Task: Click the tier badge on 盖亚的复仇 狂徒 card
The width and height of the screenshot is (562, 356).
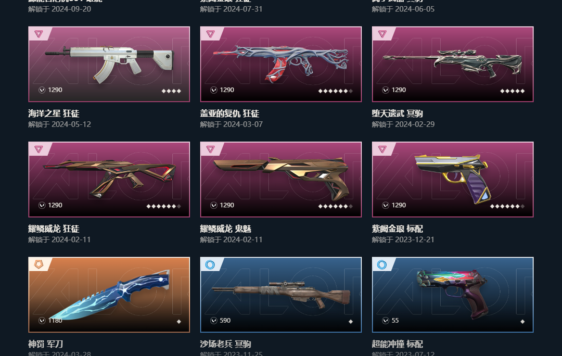Action: [210, 34]
